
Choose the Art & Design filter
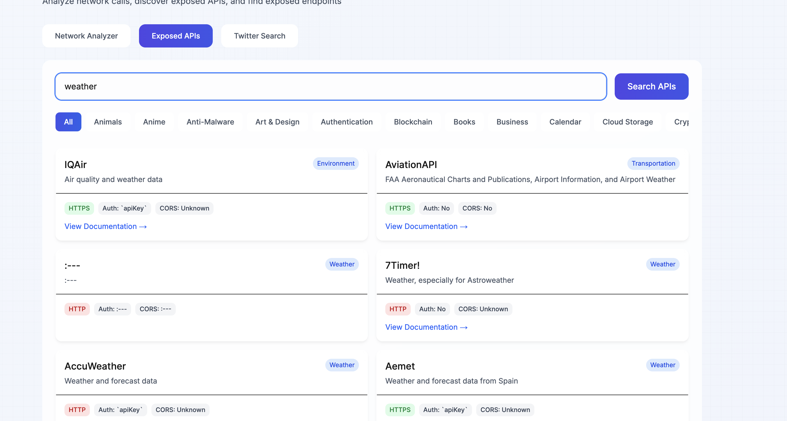point(277,122)
